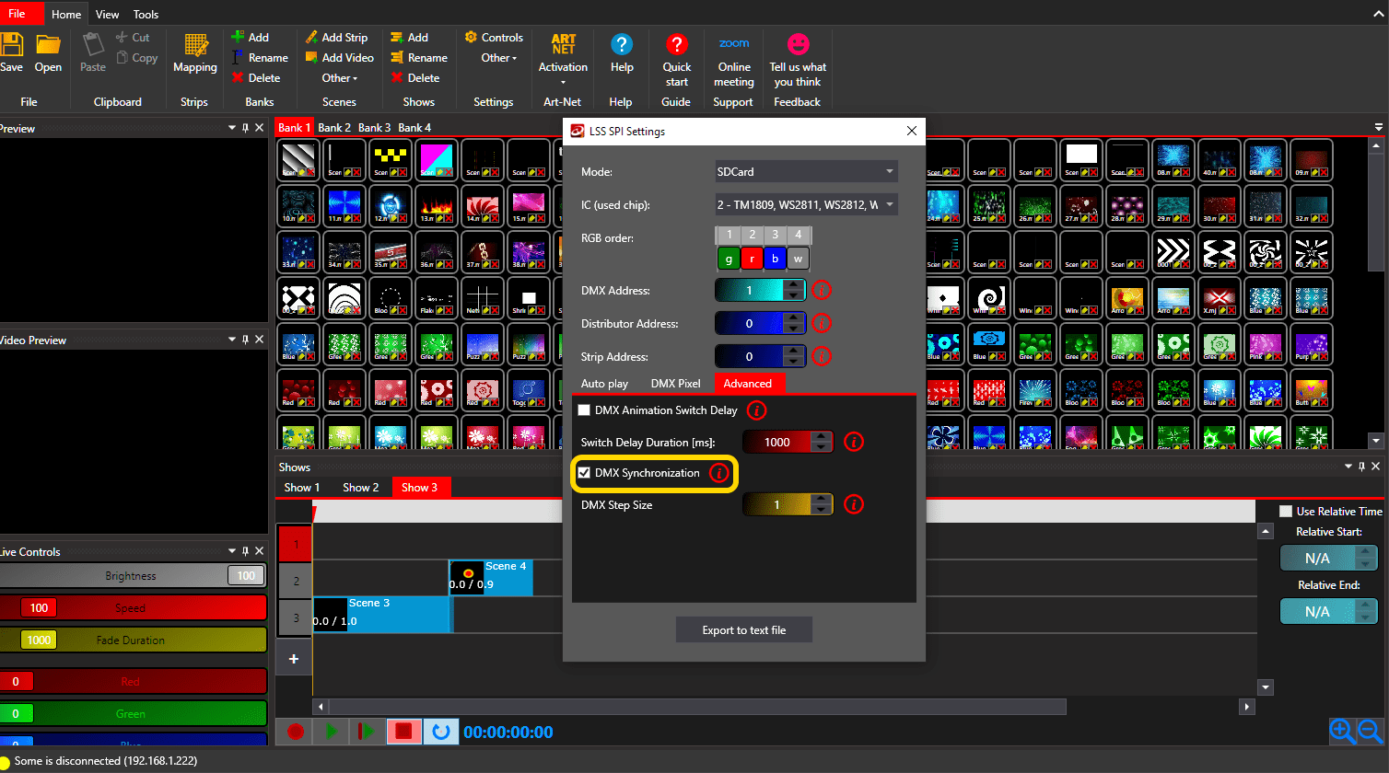
Task: Toggle red channel in RGB order
Action: click(752, 259)
